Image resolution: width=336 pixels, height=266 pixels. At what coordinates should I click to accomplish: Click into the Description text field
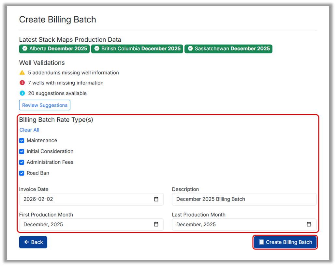pos(244,199)
